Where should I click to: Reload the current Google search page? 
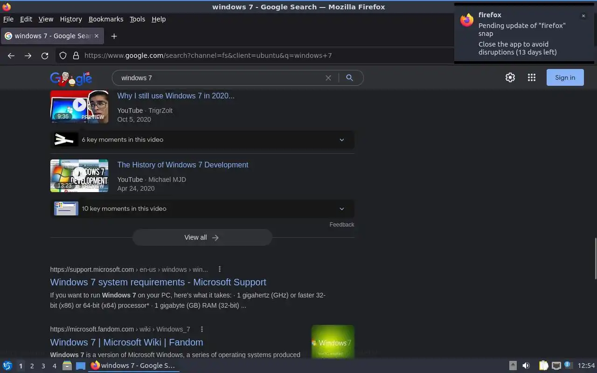[45, 55]
